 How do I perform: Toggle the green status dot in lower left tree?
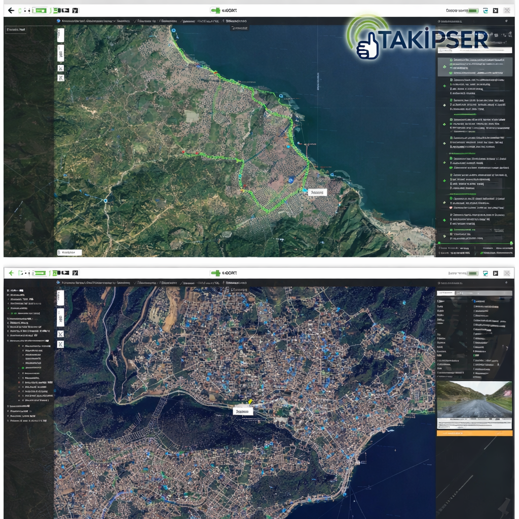(x=12, y=314)
